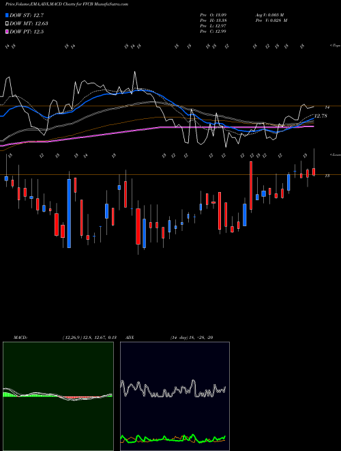This screenshot has width=341, height=451.
Task: Click the blue DOW ST legend swatch
Action: pos(8,15)
